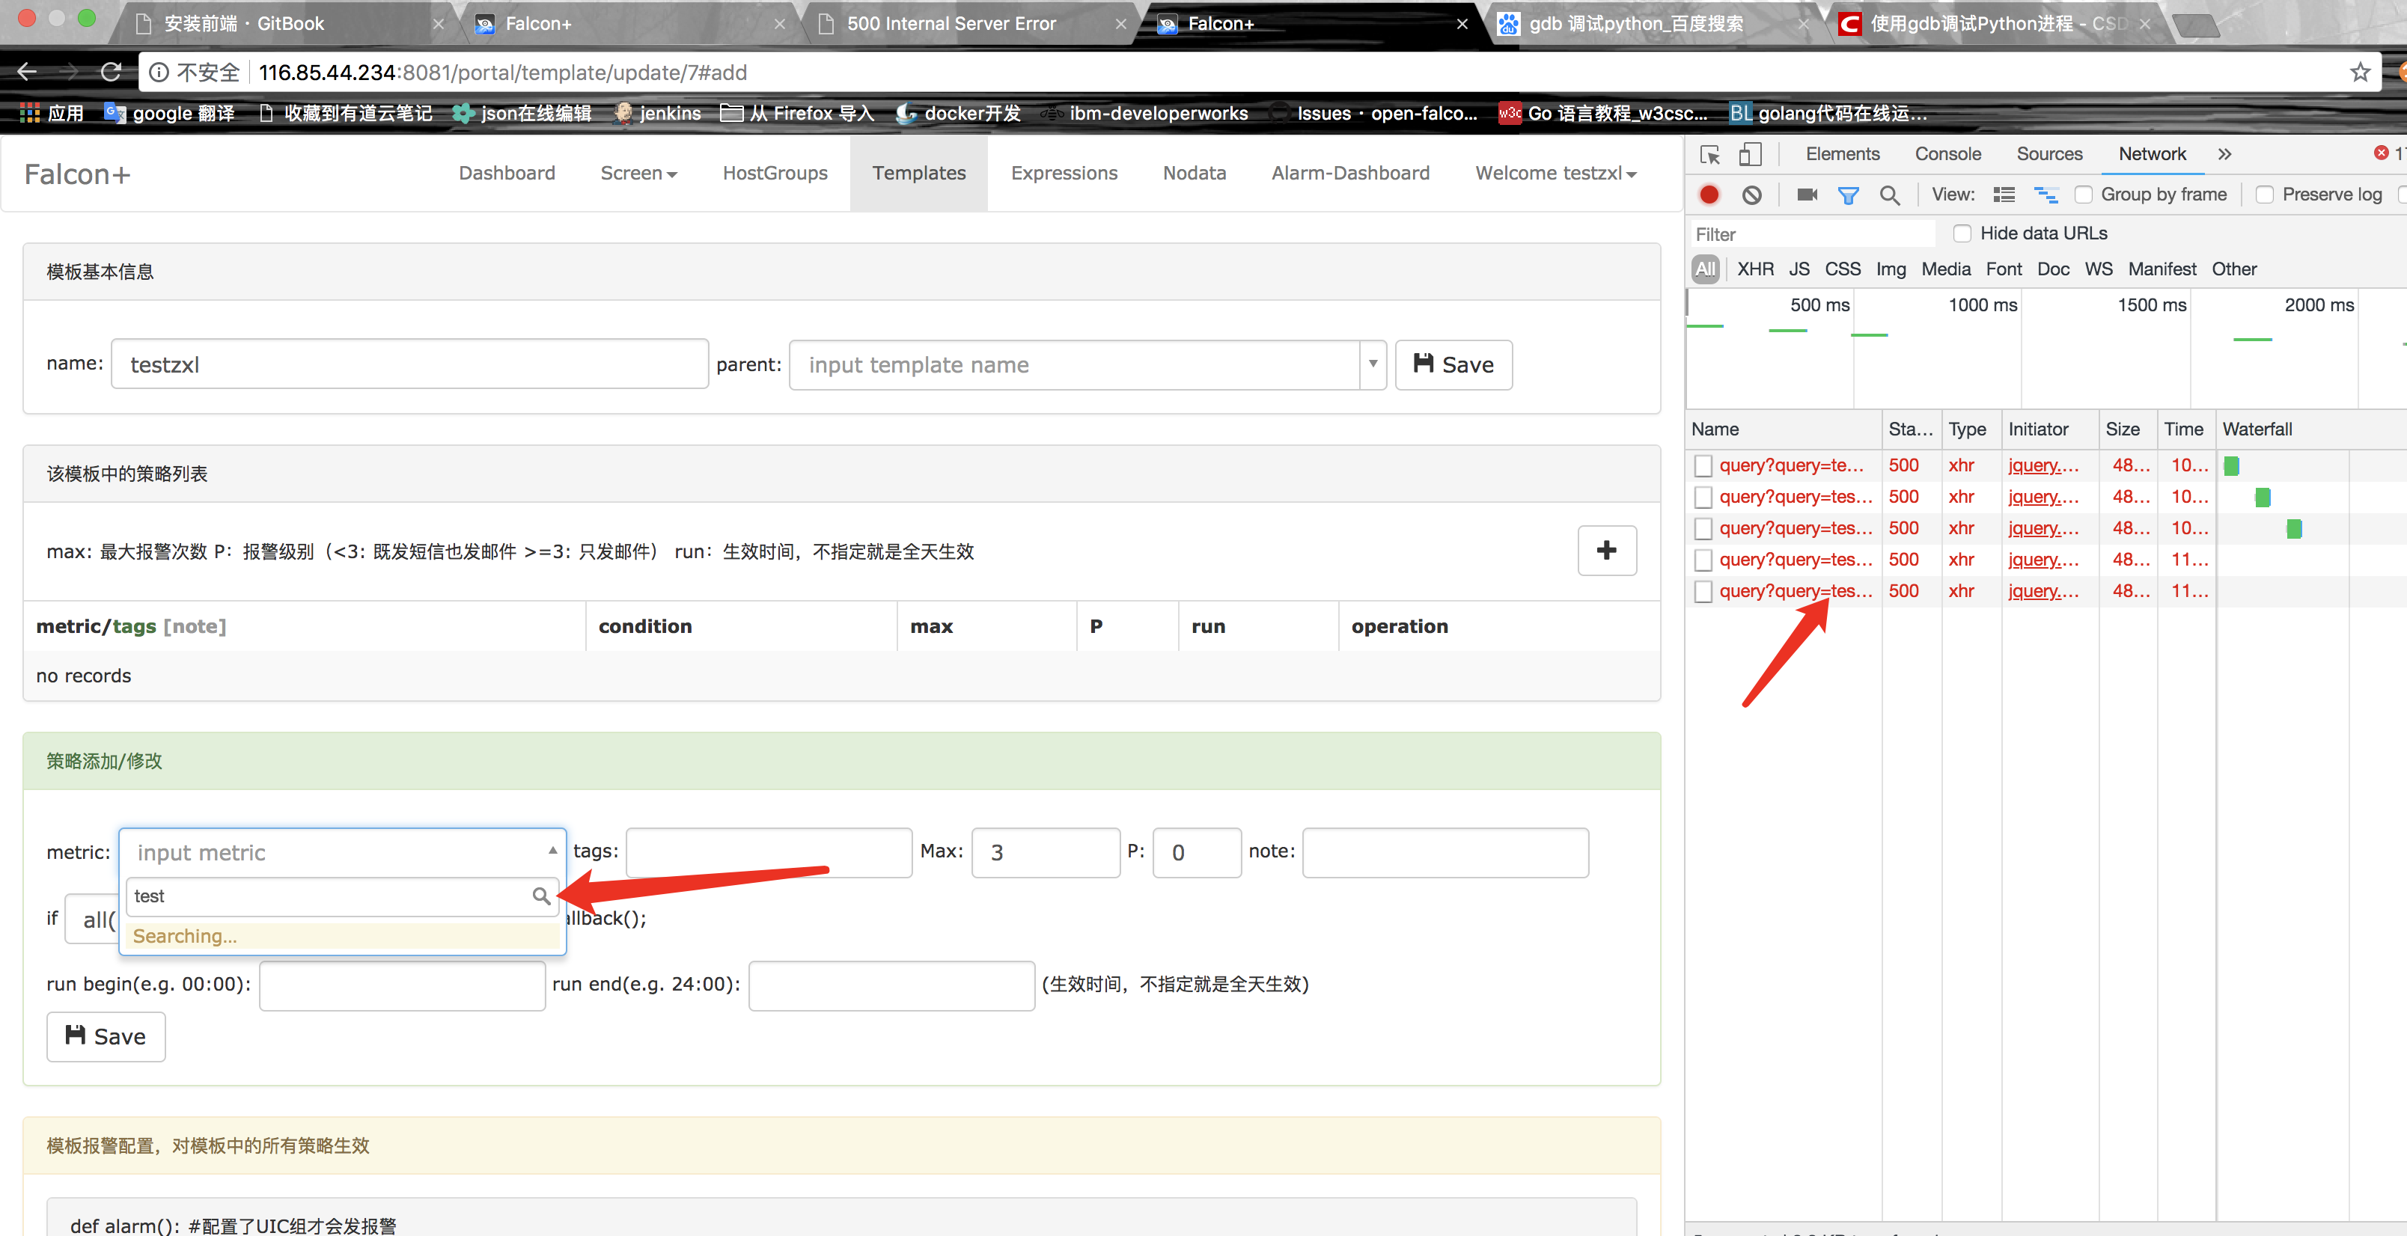This screenshot has height=1236, width=2407.
Task: Expand the Screen navigation dropdown
Action: pyautogui.click(x=638, y=173)
